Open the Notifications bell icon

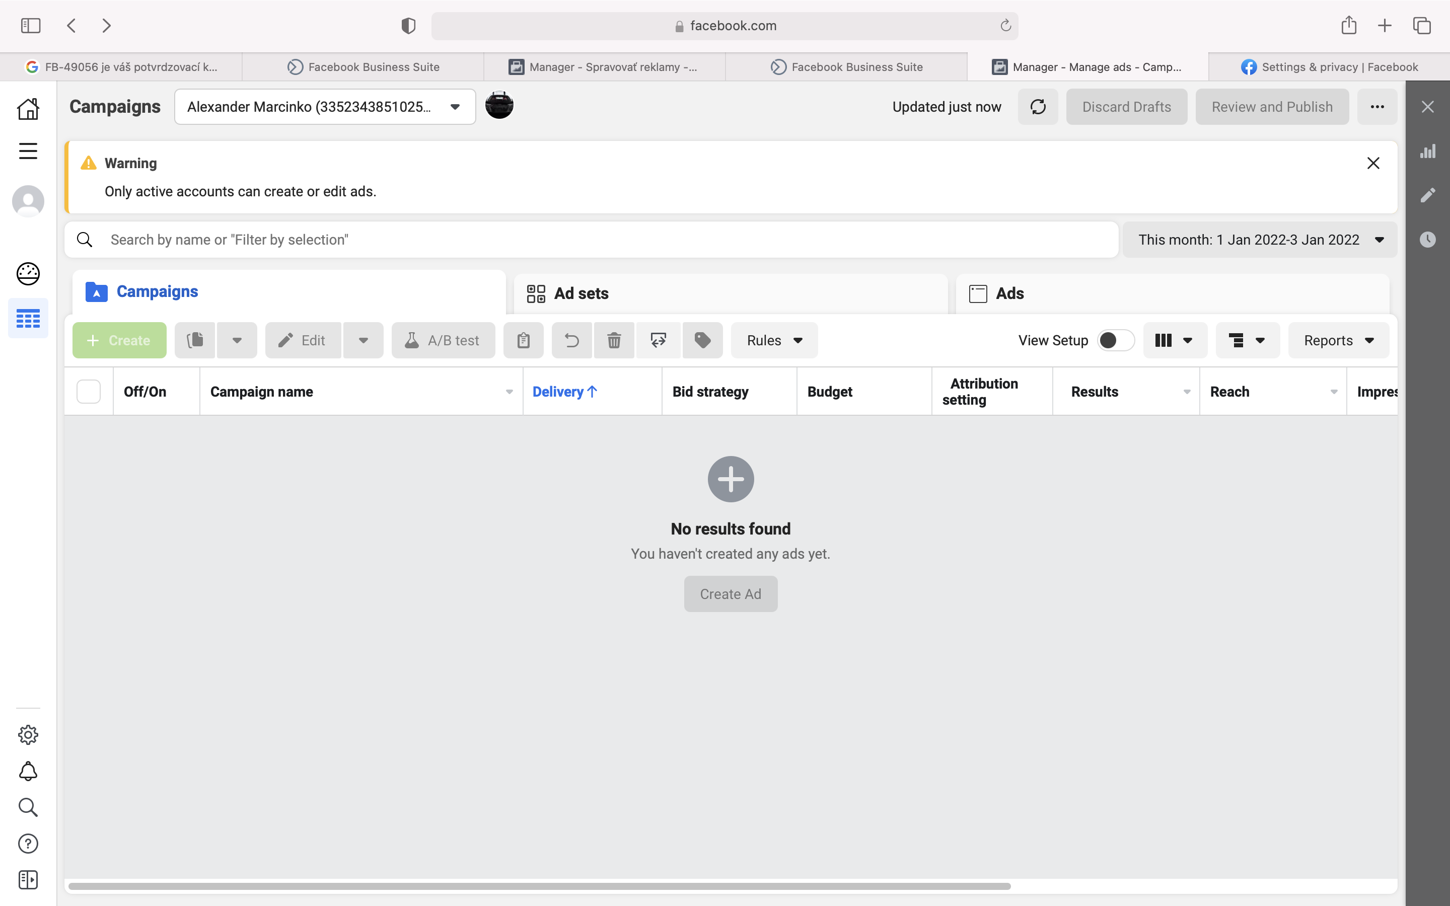[28, 771]
